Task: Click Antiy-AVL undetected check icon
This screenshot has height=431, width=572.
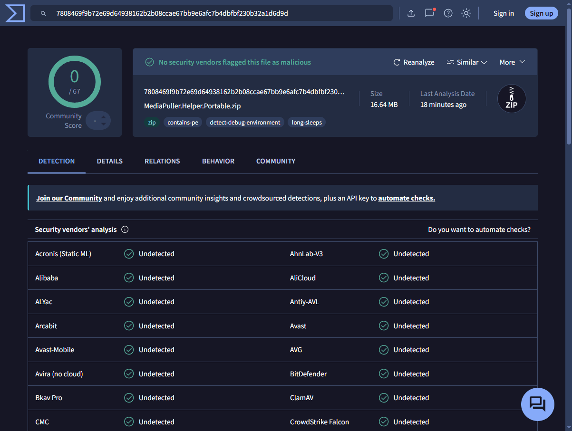Action: click(384, 302)
